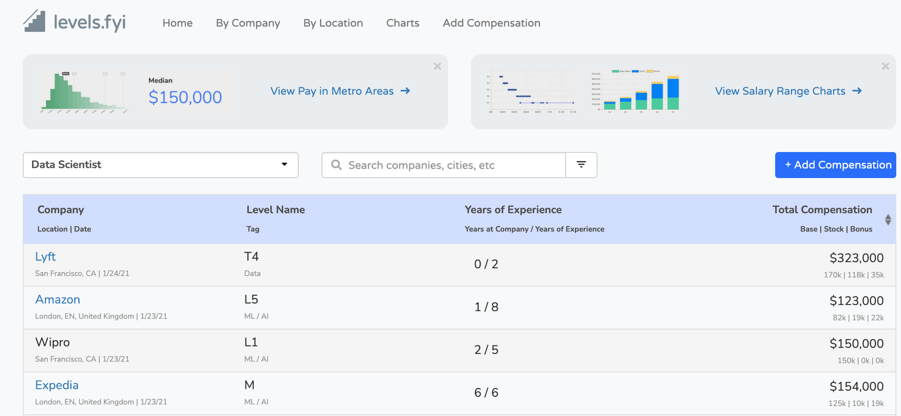Open the Charts menu item
This screenshot has height=416, width=901.
click(403, 23)
